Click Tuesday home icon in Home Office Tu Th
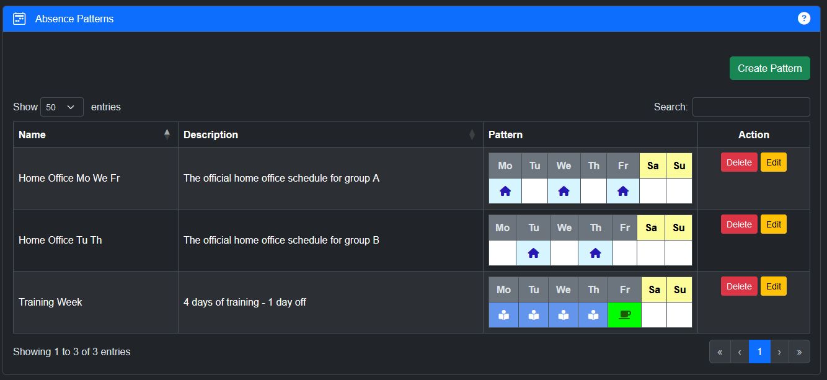Image resolution: width=827 pixels, height=380 pixels. coord(533,253)
